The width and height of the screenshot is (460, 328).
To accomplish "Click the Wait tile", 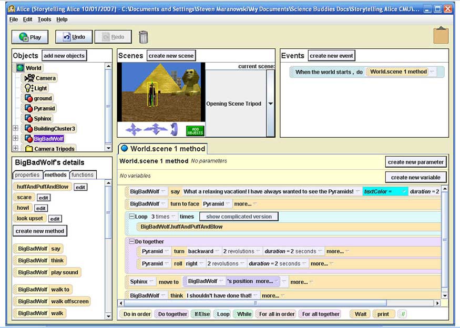I will (x=360, y=314).
